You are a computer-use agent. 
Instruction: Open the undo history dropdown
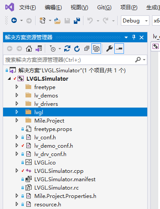[x=98, y=21]
